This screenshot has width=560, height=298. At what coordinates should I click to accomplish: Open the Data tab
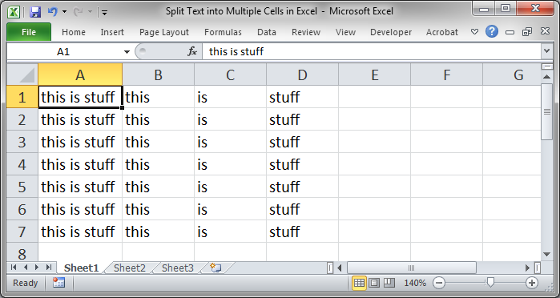pos(267,32)
